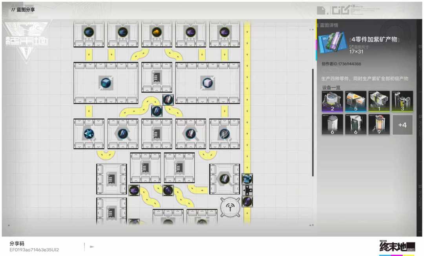Screen dimensions: 424x256
Task: Open the blueprint cover thumbnail
Action: click(x=333, y=43)
